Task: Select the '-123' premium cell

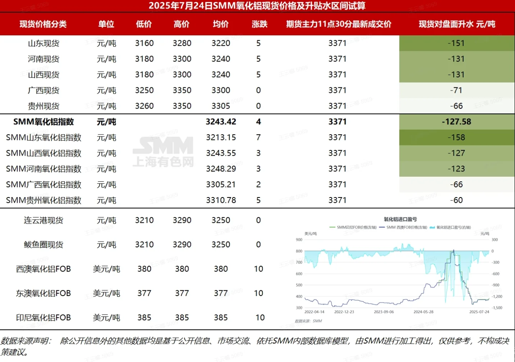Action: pos(456,169)
